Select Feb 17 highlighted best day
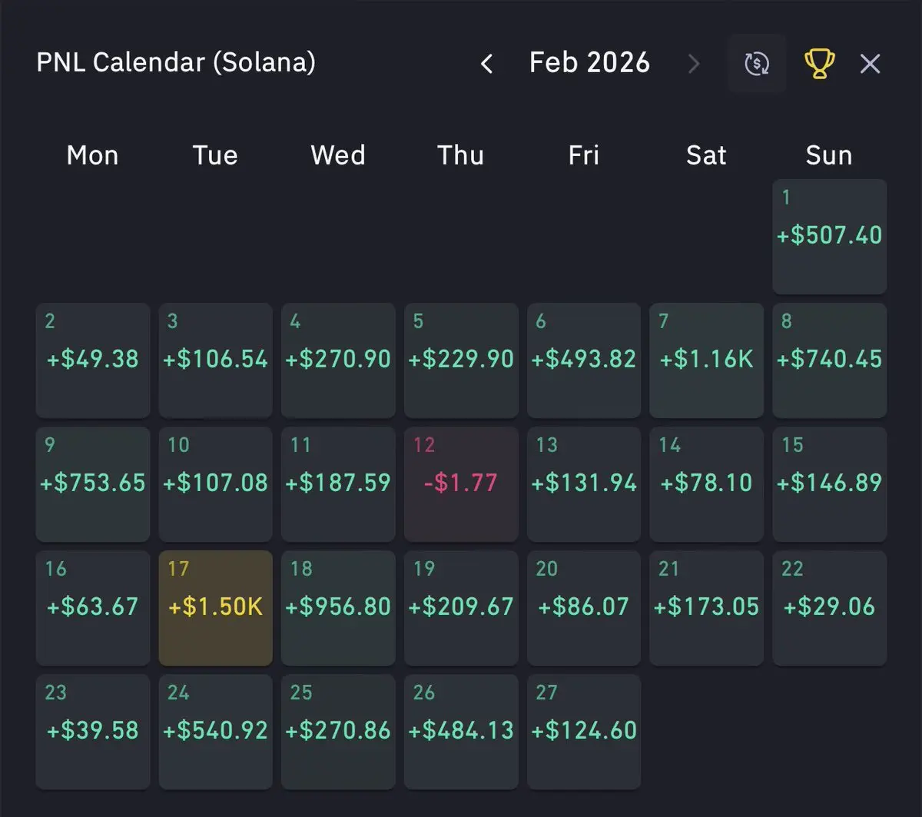This screenshot has height=817, width=922. click(215, 607)
